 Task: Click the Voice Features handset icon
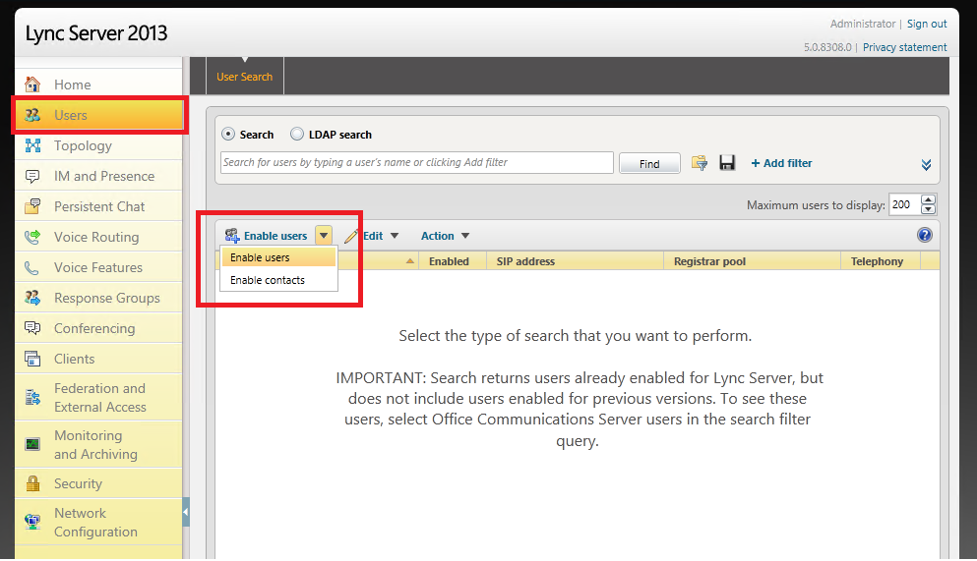(31, 267)
